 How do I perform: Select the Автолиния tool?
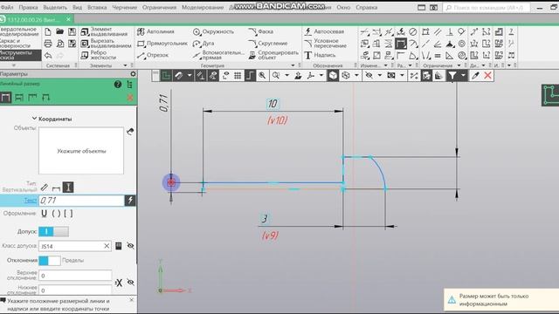coord(155,31)
